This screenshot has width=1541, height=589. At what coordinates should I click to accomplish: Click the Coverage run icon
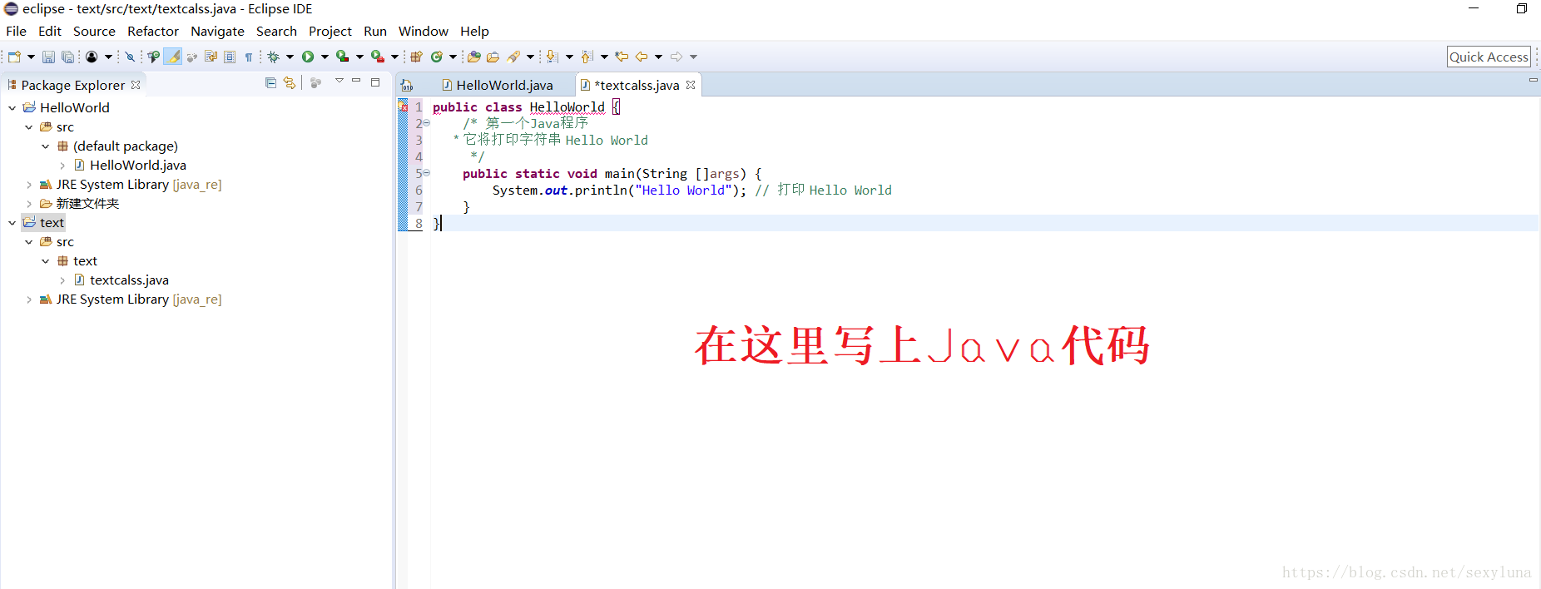pos(342,57)
